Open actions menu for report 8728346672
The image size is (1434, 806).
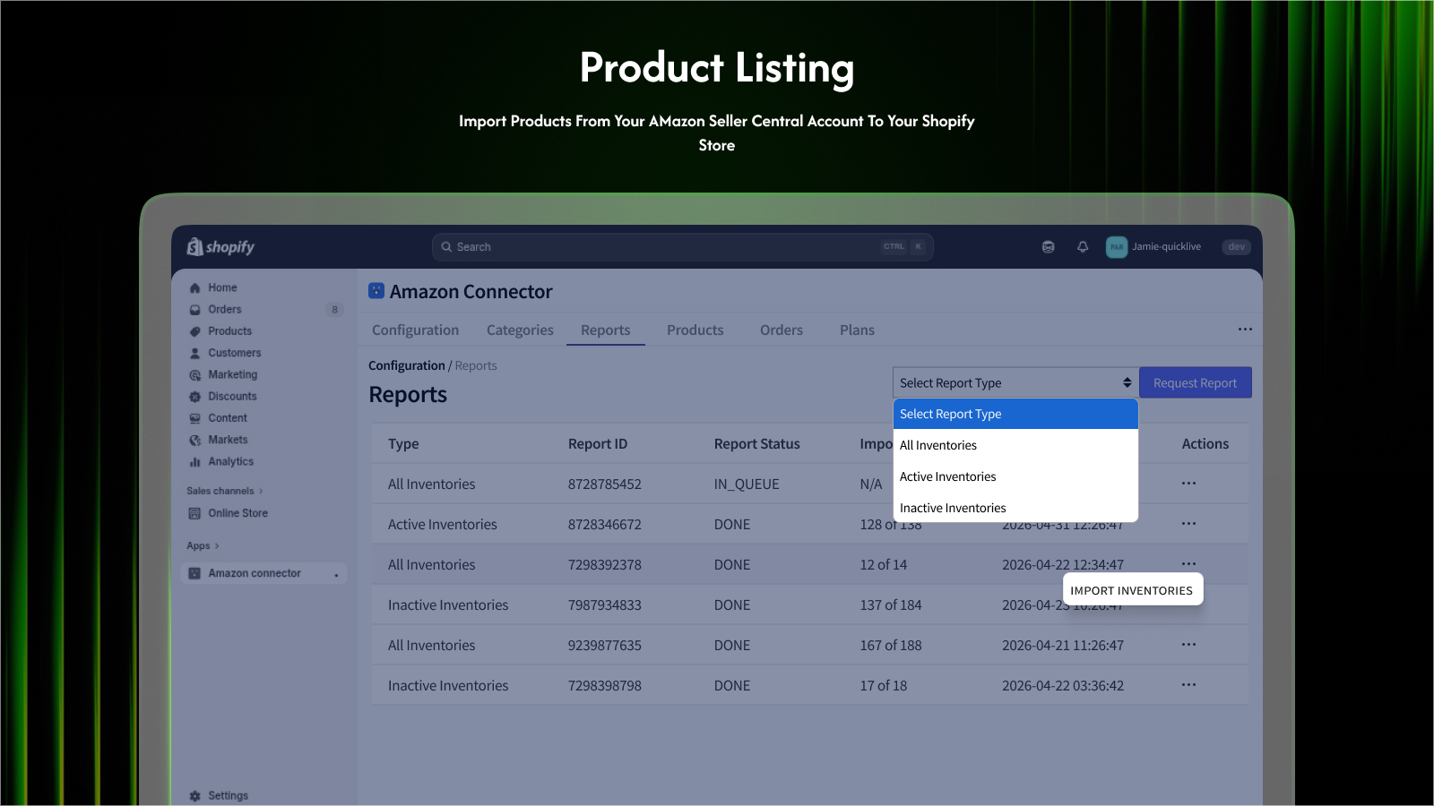1188,524
